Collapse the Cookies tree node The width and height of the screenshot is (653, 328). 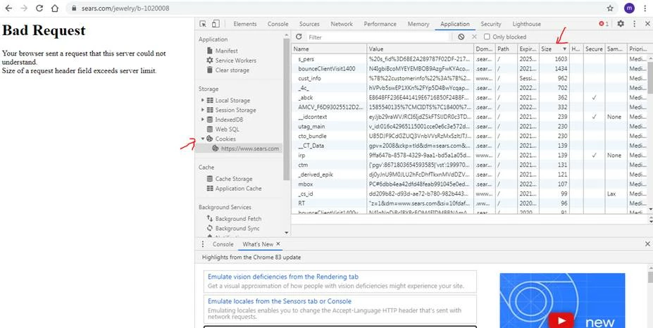point(203,139)
